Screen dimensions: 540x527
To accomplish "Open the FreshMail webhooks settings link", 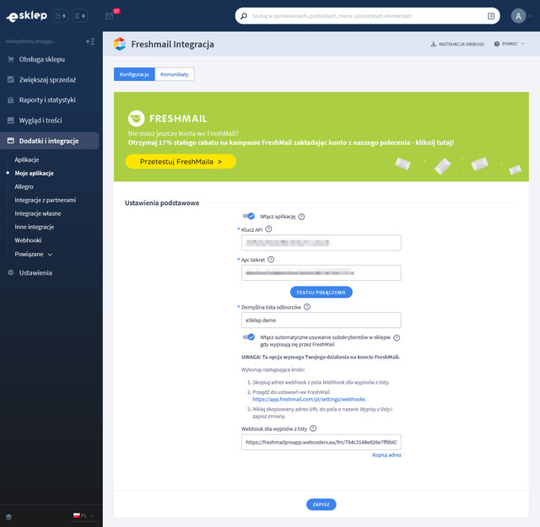I will point(309,400).
